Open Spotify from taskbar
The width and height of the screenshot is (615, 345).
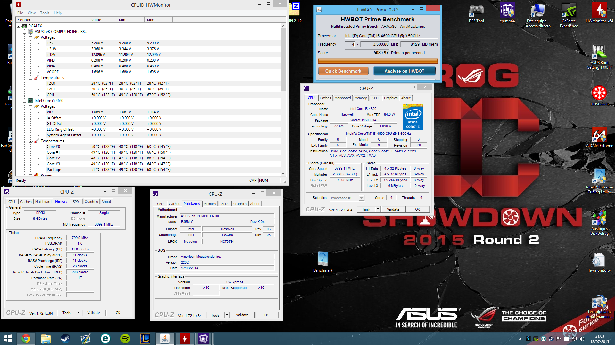click(125, 339)
